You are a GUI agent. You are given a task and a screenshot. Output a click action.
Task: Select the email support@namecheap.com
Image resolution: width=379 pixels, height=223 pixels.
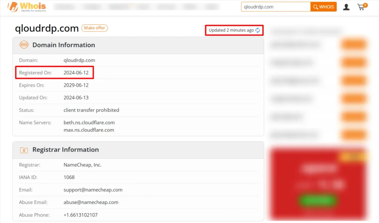[x=93, y=190]
